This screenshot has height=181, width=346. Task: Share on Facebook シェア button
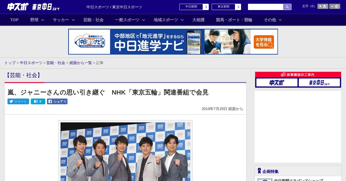tap(57, 101)
